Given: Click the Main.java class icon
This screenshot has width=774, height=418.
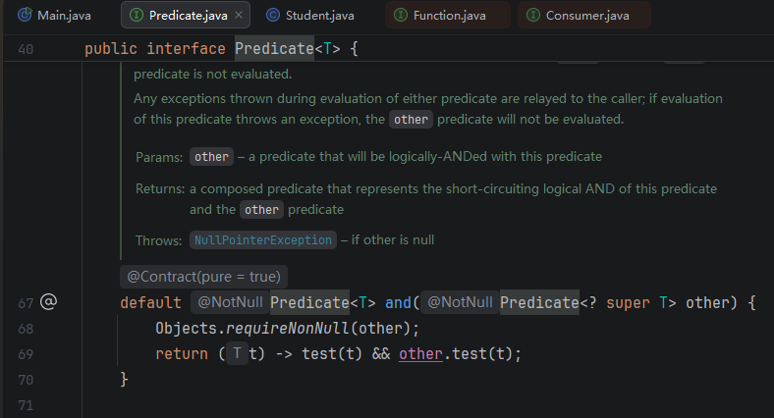Looking at the screenshot, I should coord(25,15).
